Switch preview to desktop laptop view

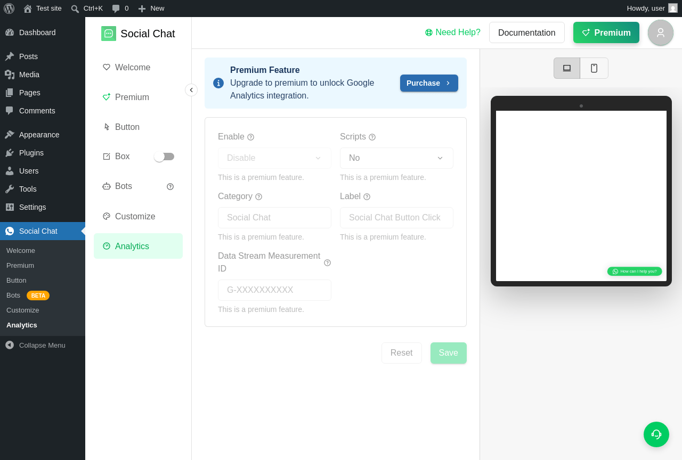click(567, 68)
